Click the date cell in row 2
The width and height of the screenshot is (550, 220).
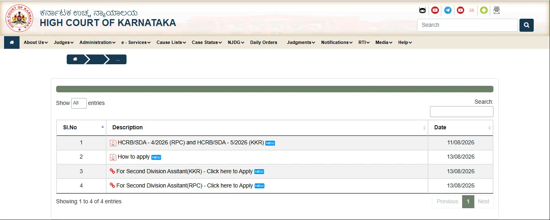point(461,157)
